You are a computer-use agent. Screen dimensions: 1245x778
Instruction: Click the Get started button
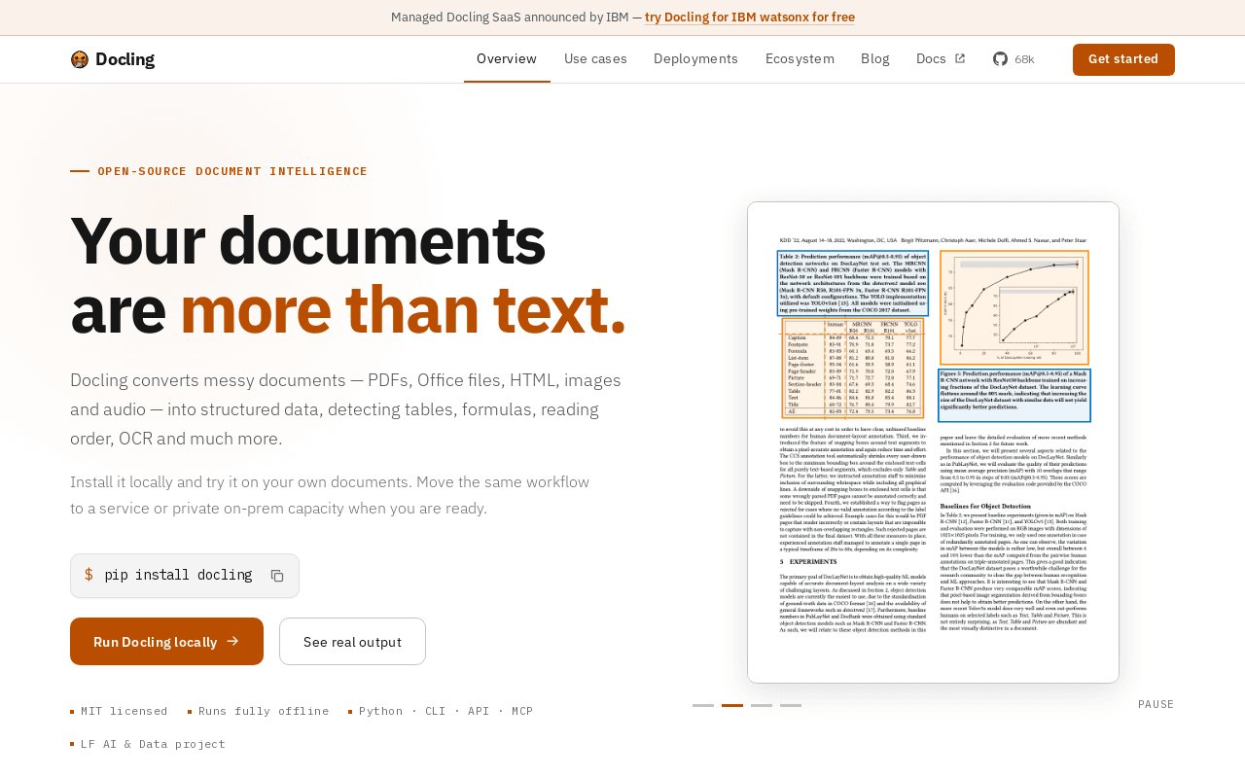point(1123,59)
